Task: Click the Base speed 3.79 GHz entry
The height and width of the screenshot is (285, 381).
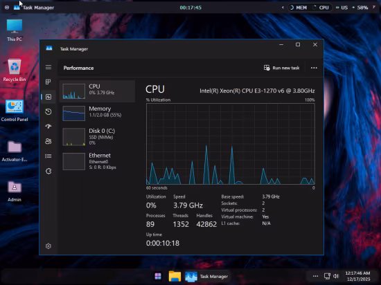Action: click(250, 196)
